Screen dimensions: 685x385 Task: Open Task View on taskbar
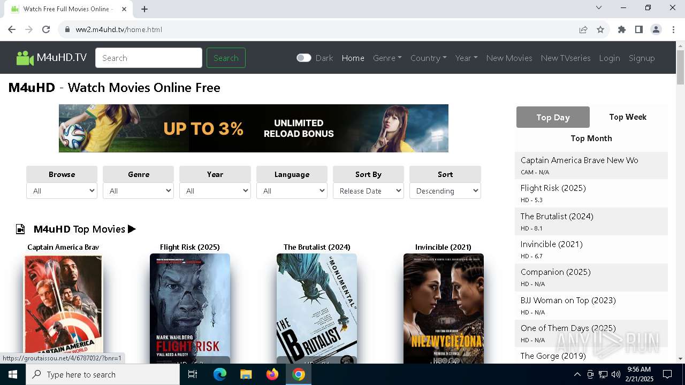(x=193, y=374)
